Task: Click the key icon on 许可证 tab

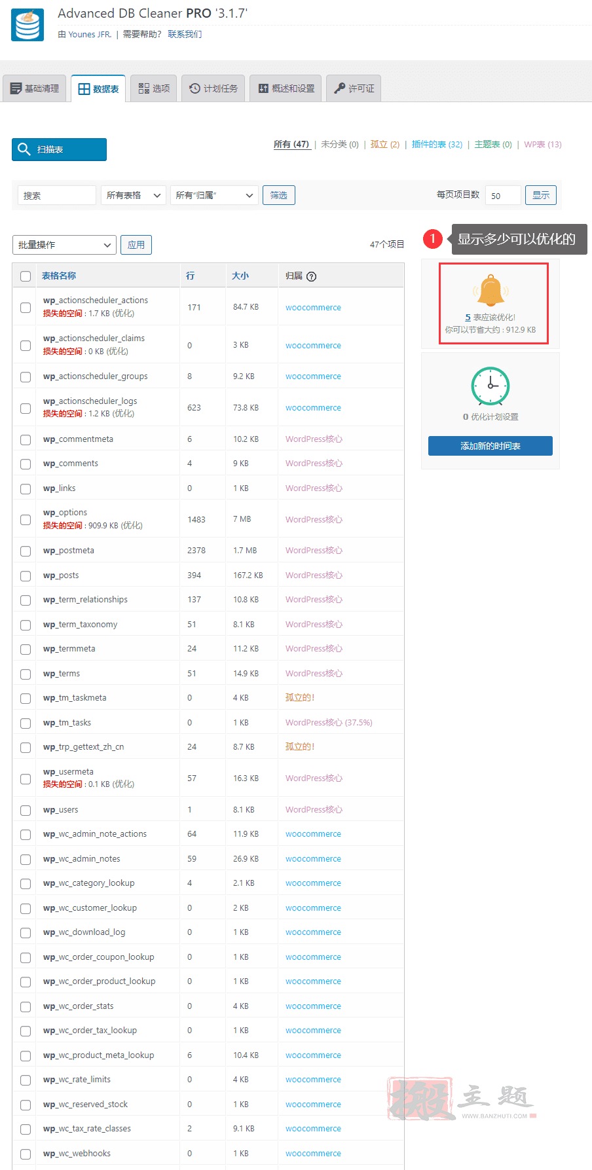Action: pos(339,88)
